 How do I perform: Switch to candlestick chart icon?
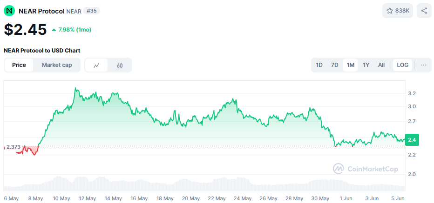[x=120, y=65]
